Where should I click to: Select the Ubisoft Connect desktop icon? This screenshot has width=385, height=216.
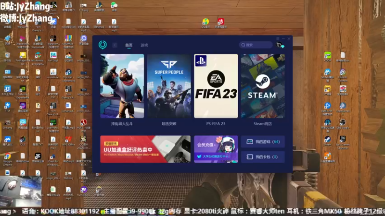pos(343,75)
